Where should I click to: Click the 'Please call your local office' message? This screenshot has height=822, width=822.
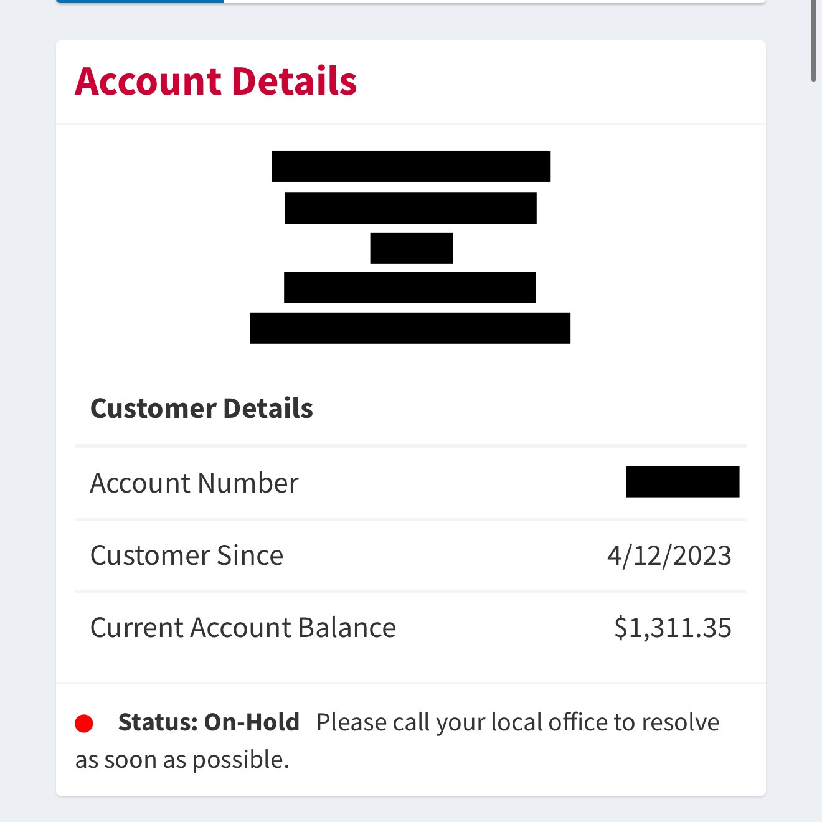point(517,722)
